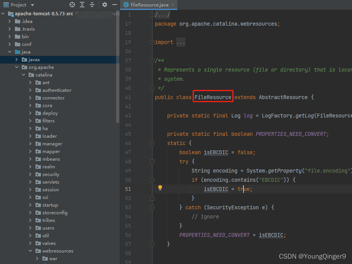Viewport: 352px width, 264px height.
Task: Open Project panel settings gear
Action: (105, 5)
